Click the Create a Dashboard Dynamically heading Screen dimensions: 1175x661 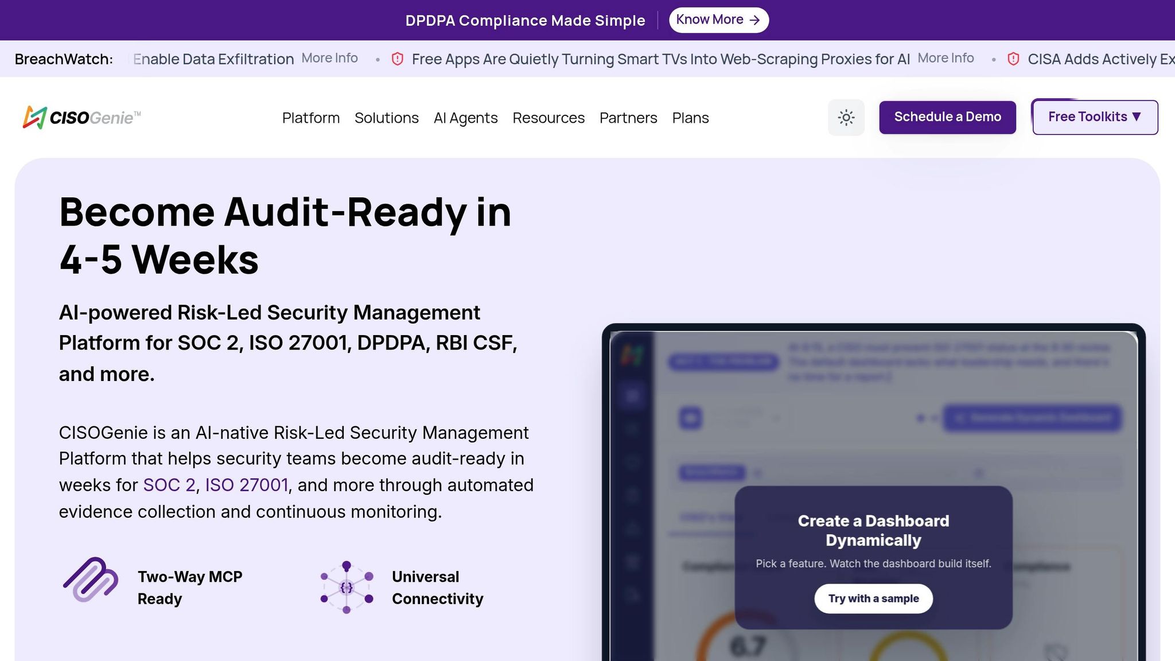click(873, 531)
